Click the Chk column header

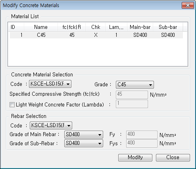click(96, 27)
